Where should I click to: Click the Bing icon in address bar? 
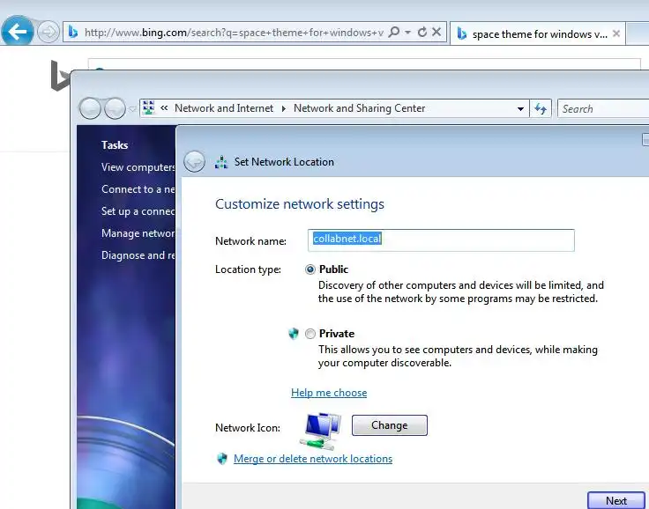coord(73,32)
